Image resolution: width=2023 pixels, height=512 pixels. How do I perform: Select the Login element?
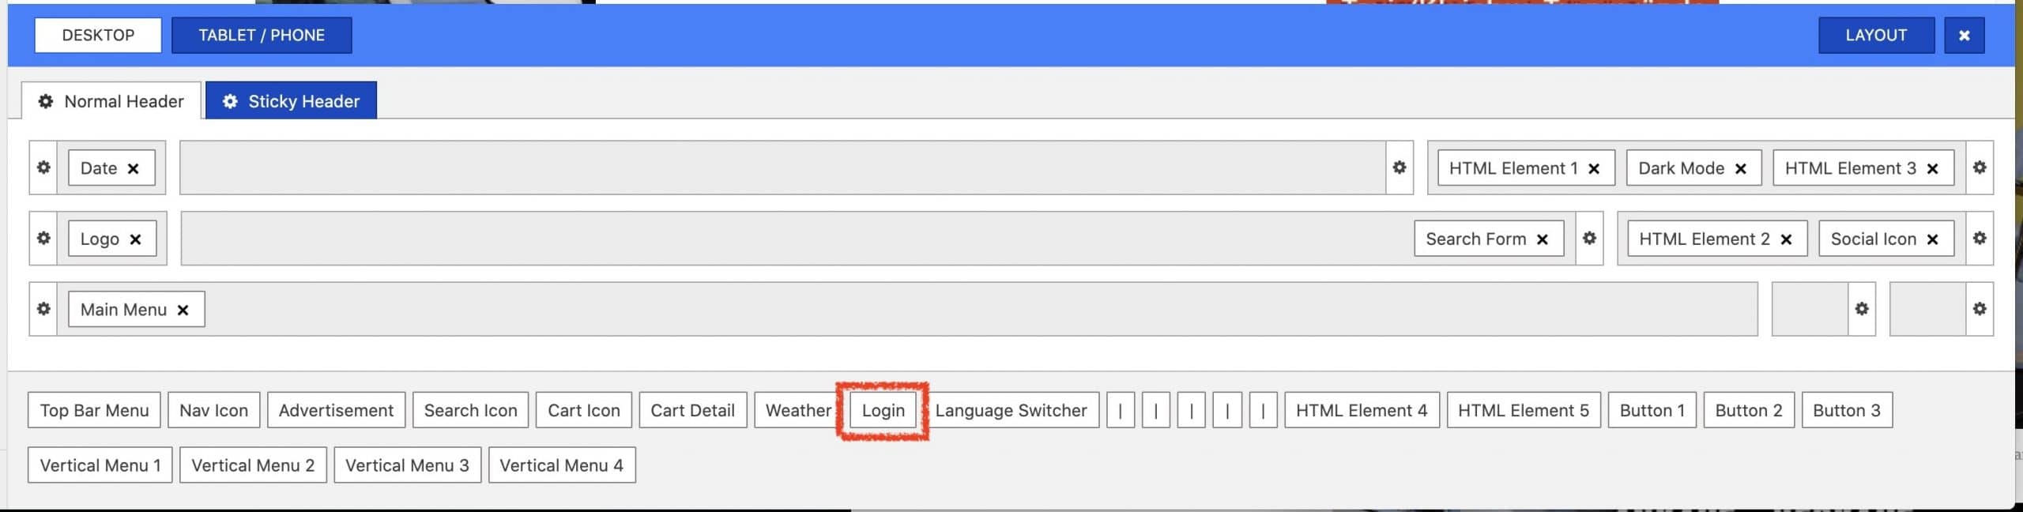(x=883, y=411)
